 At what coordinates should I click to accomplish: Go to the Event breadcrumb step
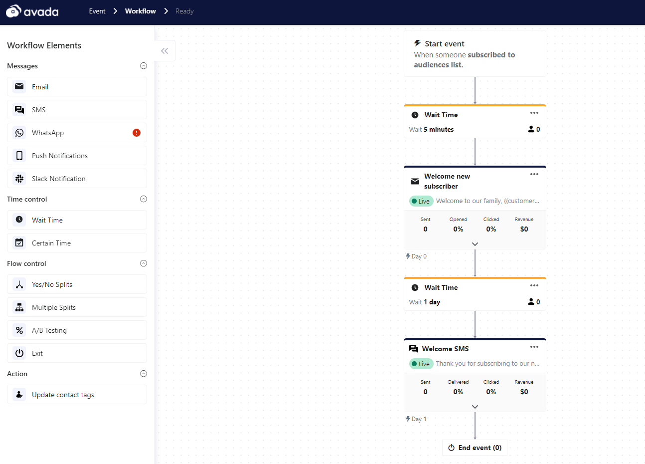click(x=97, y=11)
